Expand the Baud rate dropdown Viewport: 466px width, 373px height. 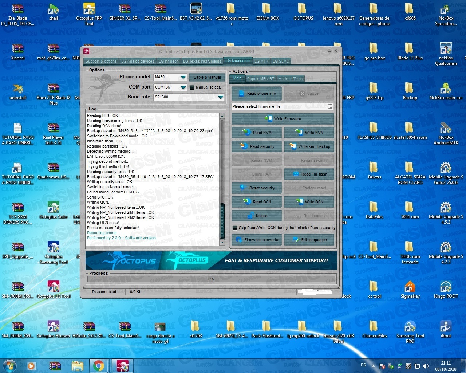pyautogui.click(x=220, y=97)
